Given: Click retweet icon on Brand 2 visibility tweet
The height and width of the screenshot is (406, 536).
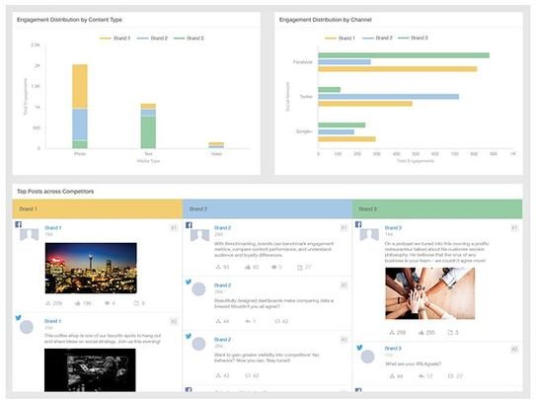Looking at the screenshot, I should tap(248, 375).
